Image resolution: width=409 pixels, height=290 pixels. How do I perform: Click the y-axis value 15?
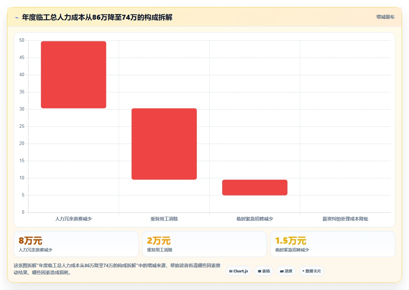click(x=22, y=161)
